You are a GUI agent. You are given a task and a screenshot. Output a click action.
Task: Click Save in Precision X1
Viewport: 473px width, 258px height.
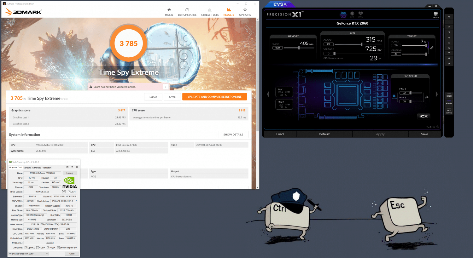[x=424, y=134]
